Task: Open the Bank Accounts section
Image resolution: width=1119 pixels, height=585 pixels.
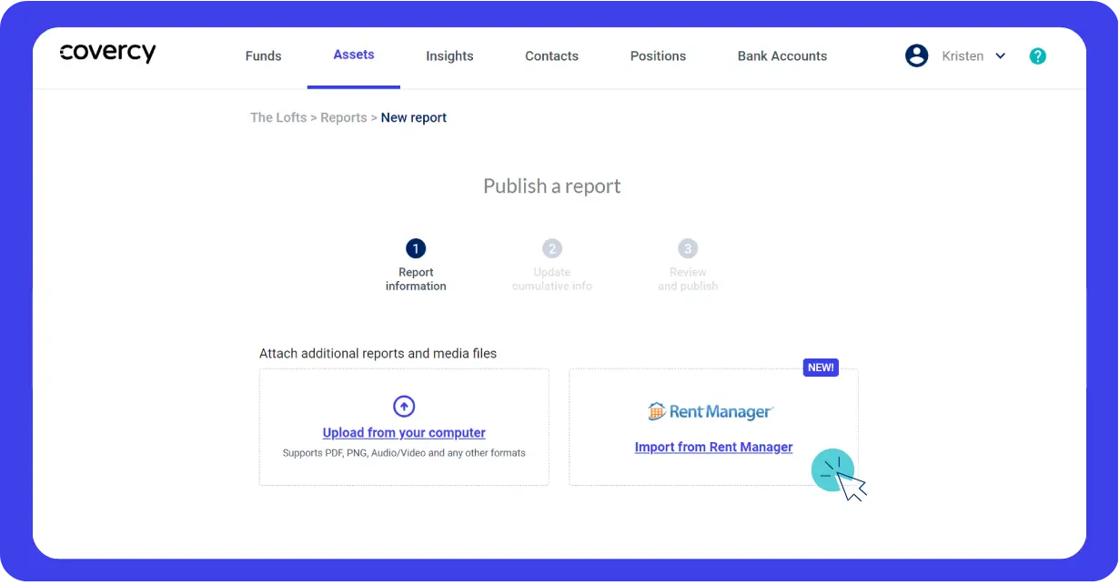Action: [x=781, y=55]
